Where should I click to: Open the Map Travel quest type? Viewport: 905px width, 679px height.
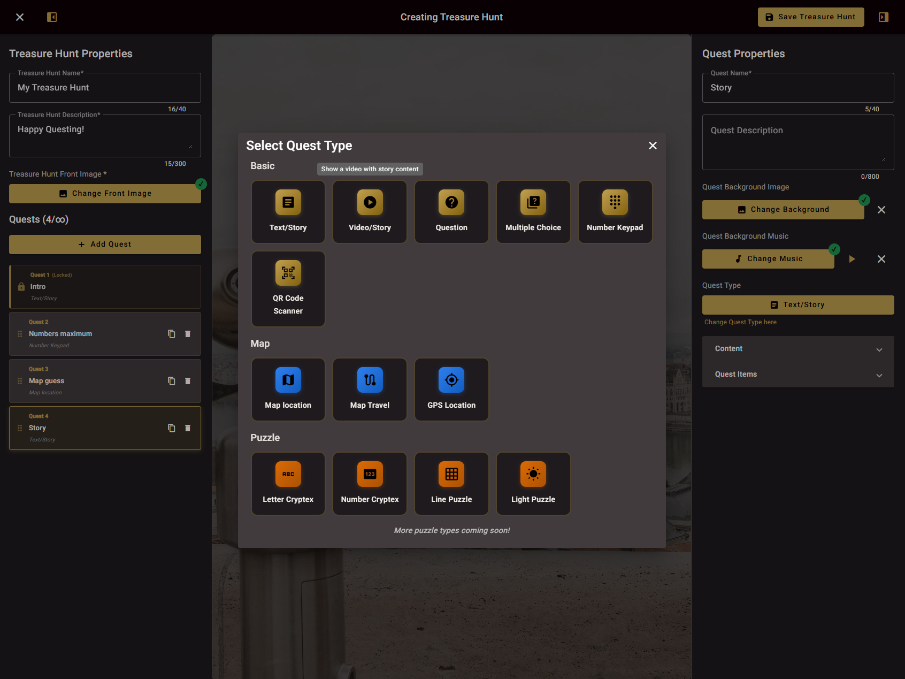[370, 389]
